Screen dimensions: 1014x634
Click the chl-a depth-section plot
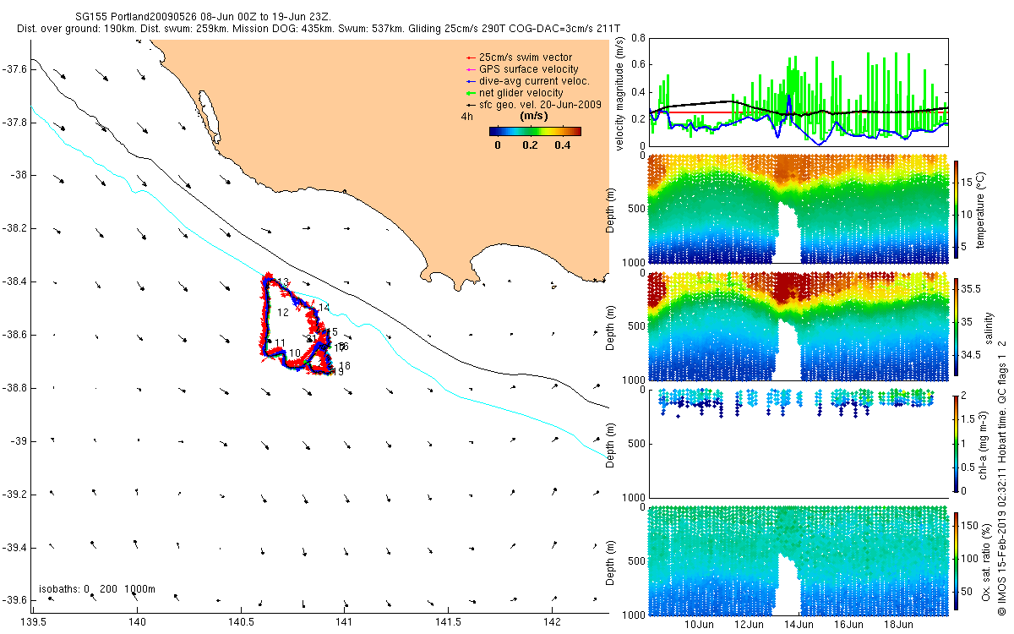pos(797,443)
